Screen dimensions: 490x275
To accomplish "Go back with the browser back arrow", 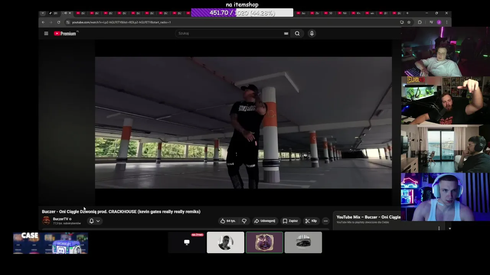I will click(x=43, y=22).
